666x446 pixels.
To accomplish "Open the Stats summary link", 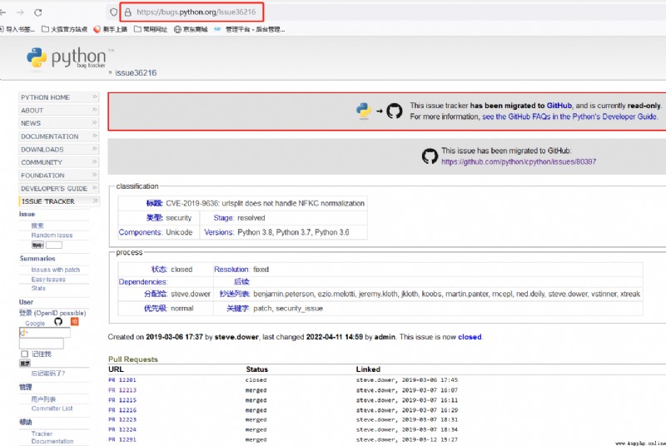I will [x=38, y=288].
